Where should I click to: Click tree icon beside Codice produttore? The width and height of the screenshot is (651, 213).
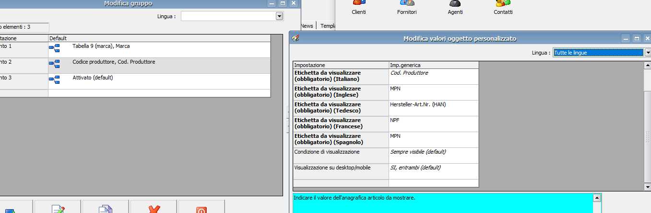[54, 64]
